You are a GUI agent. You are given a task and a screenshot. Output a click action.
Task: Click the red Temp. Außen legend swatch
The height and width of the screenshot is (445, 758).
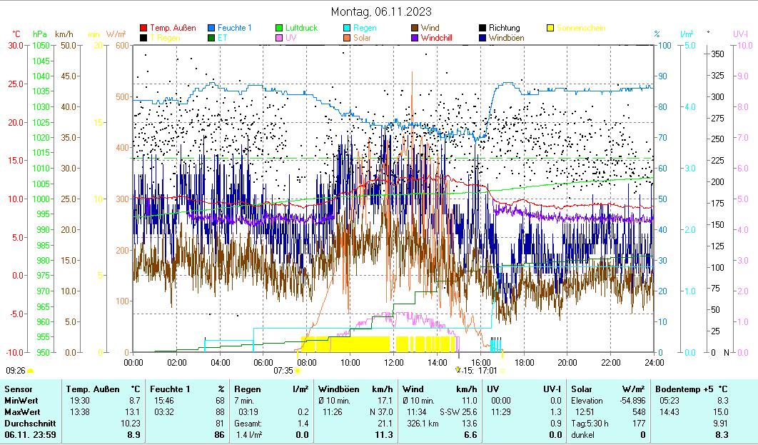coord(143,29)
